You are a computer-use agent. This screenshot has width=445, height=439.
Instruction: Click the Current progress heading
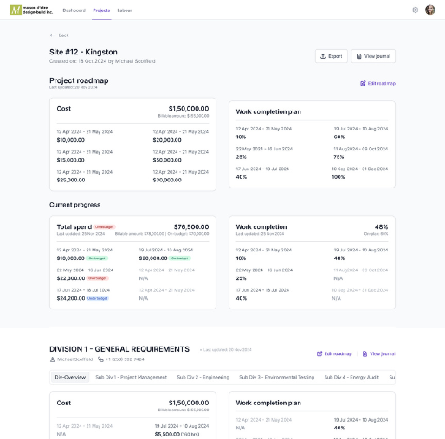pyautogui.click(x=75, y=205)
